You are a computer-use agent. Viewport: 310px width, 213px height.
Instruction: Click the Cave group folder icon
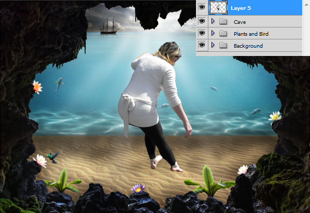[x=223, y=21]
